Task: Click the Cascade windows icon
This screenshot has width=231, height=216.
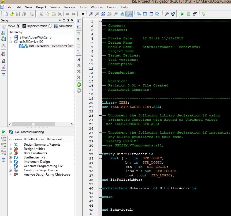Action: [139, 14]
